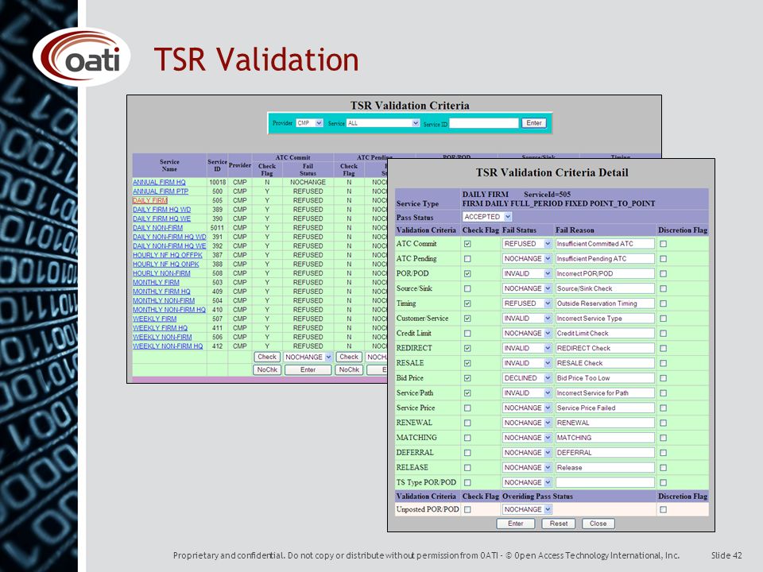This screenshot has height=572, width=763.
Task: Enable the Credit Limit check flag
Action: coord(467,333)
